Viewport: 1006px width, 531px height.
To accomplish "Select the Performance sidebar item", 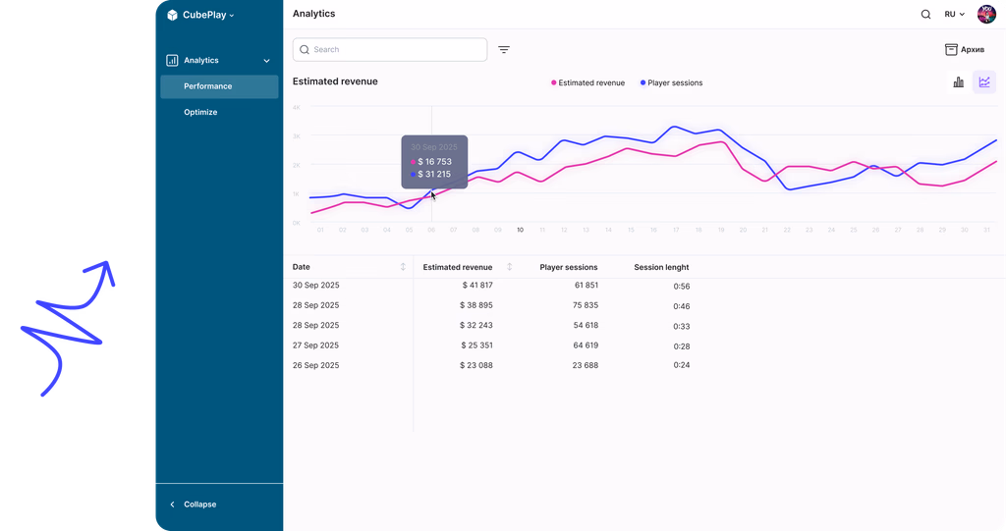I will (219, 86).
